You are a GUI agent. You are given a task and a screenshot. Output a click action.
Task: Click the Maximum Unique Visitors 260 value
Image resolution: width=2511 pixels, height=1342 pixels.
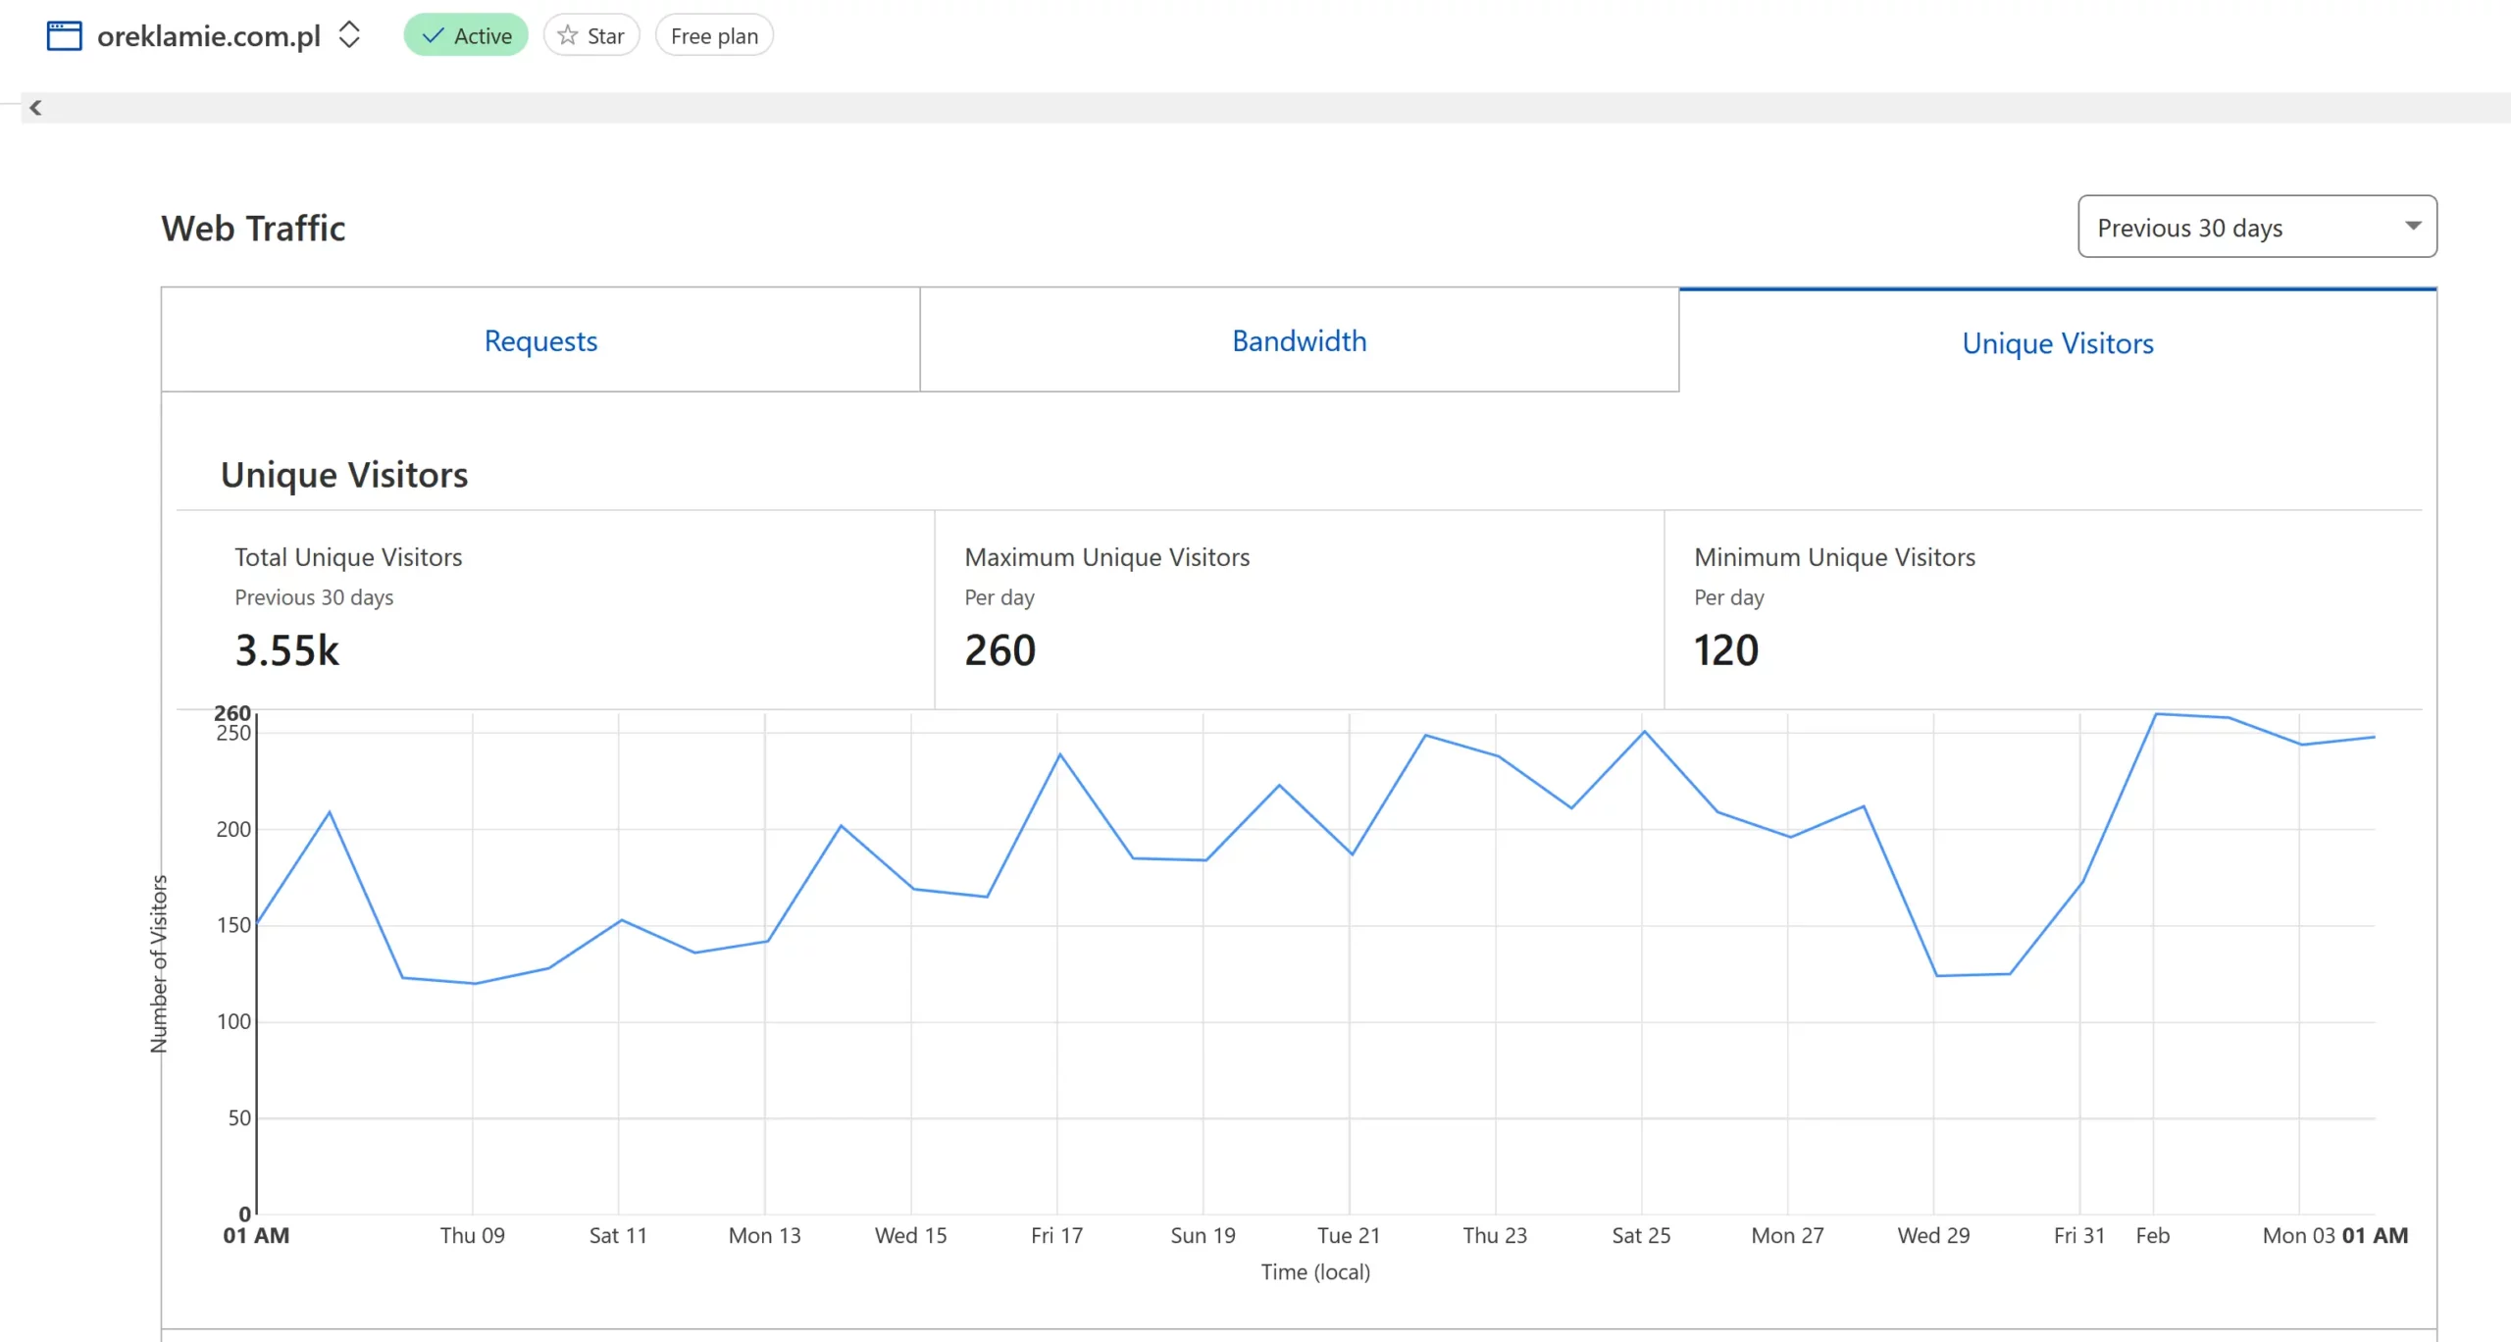click(x=999, y=650)
